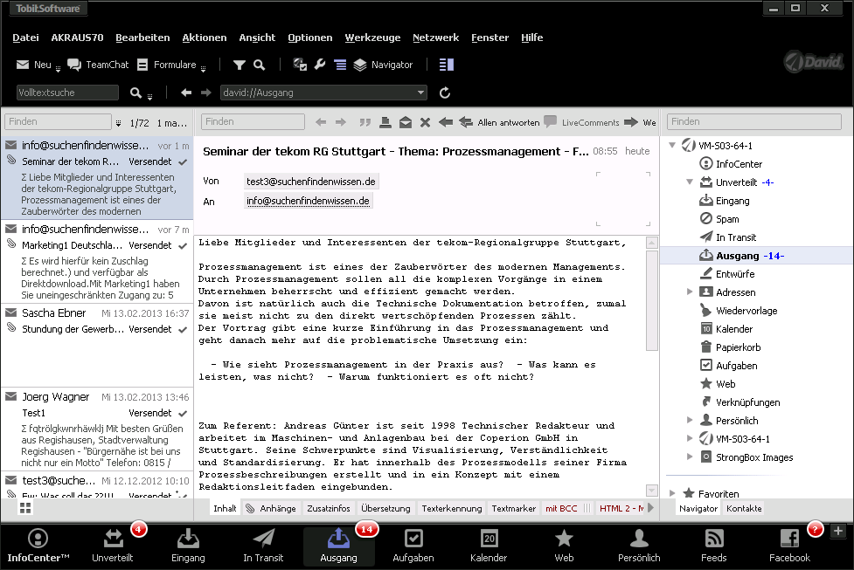
Task: Click the wrench tools icon
Action: (319, 65)
